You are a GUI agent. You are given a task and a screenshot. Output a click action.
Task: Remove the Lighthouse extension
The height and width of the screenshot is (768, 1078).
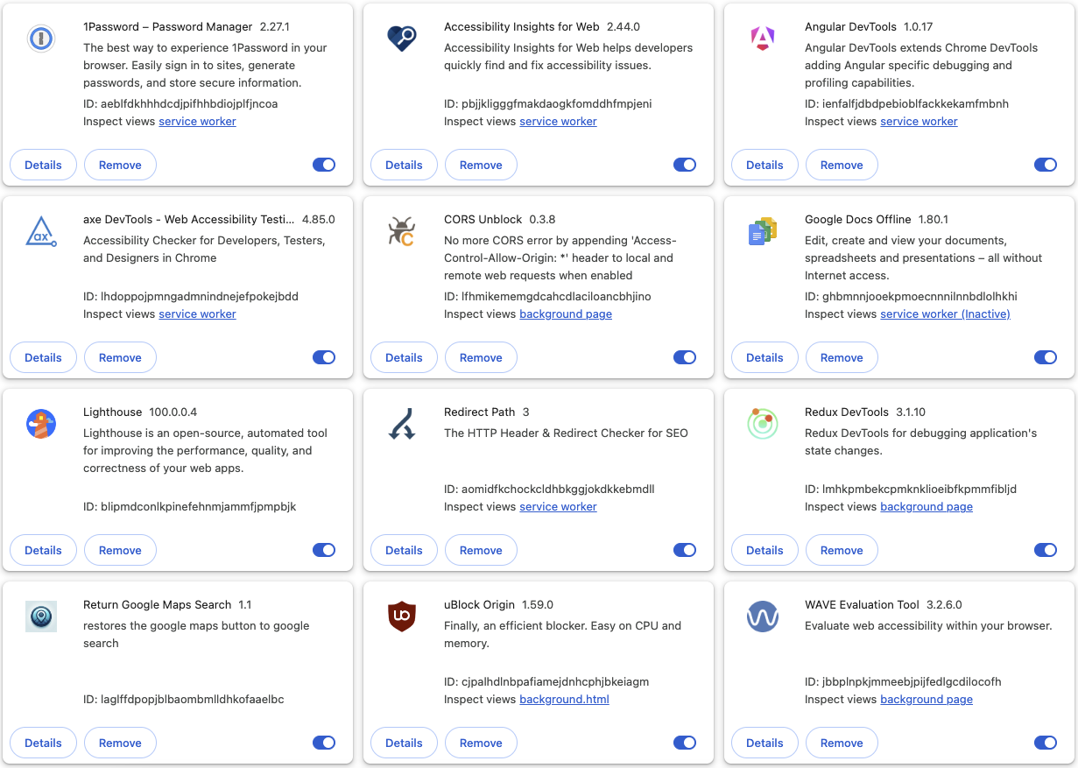click(120, 550)
